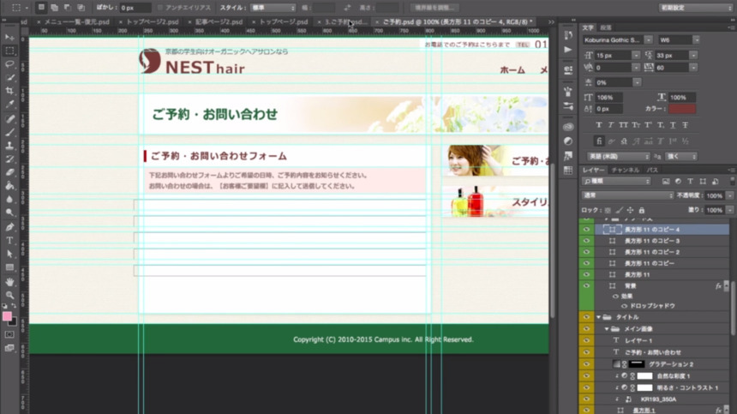The width and height of the screenshot is (737, 414).
Task: Toggle ドロップシャドウ effect visibility
Action: click(624, 306)
